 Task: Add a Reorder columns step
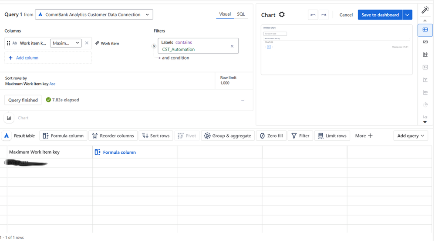click(113, 135)
